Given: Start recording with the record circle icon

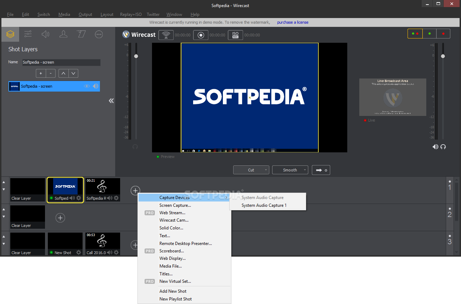Looking at the screenshot, I should coord(201,35).
